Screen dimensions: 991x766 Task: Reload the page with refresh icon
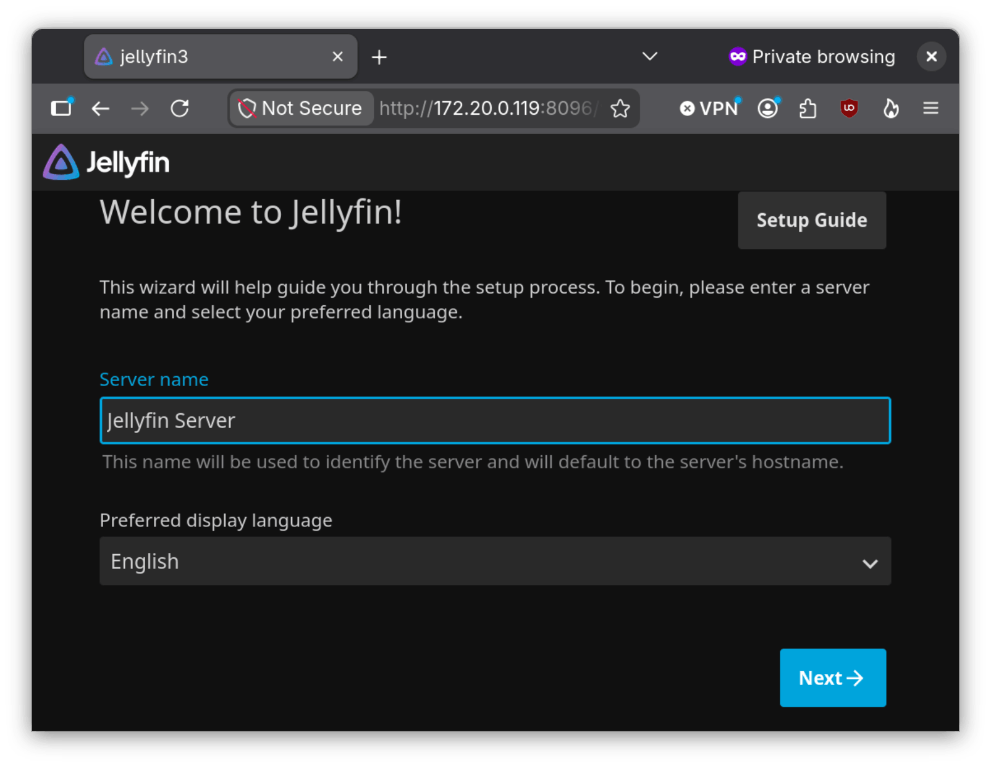(x=180, y=109)
